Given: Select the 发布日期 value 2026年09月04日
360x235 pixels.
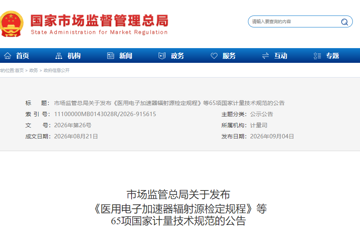Looking at the screenshot, I should 272,136.
